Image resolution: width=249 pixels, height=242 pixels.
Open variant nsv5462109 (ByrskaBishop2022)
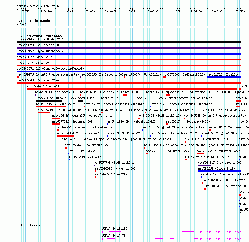[41, 51]
